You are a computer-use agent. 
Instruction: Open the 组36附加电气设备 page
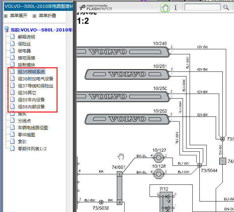click(x=35, y=79)
